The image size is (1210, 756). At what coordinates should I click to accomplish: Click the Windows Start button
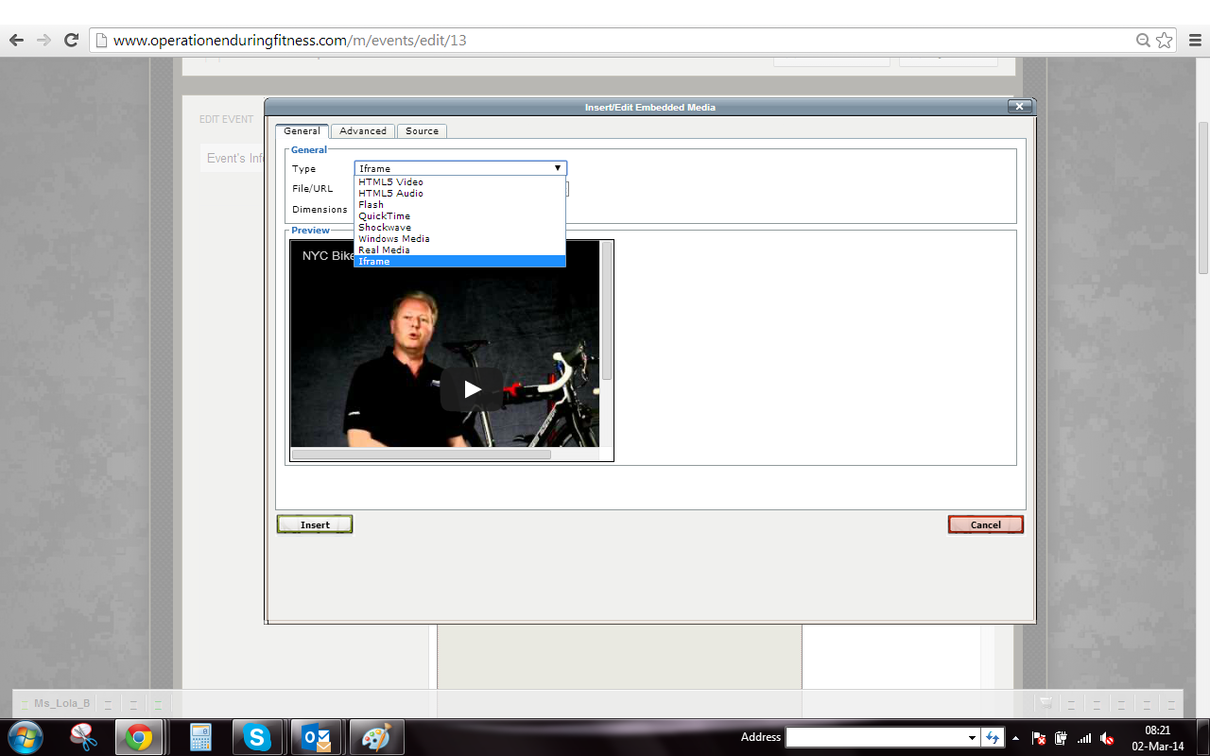point(26,737)
